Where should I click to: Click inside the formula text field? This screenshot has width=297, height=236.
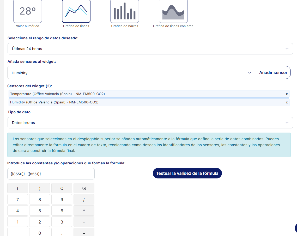[x=51, y=174]
